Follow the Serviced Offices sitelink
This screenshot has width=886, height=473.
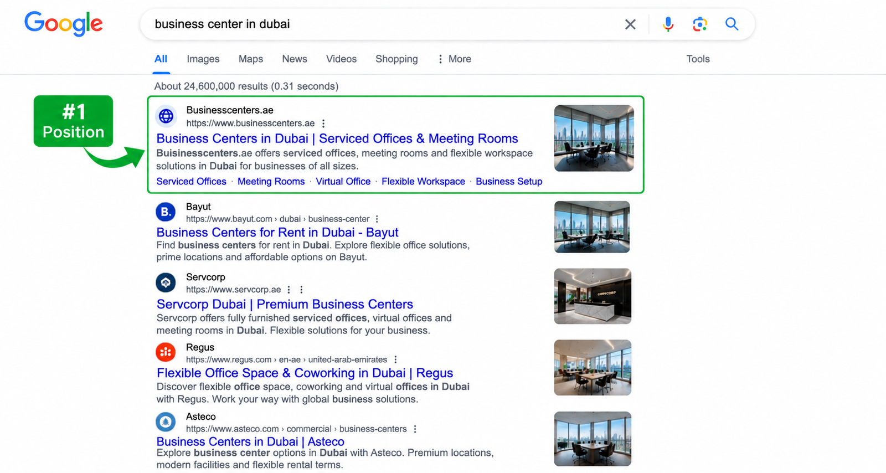coord(191,182)
